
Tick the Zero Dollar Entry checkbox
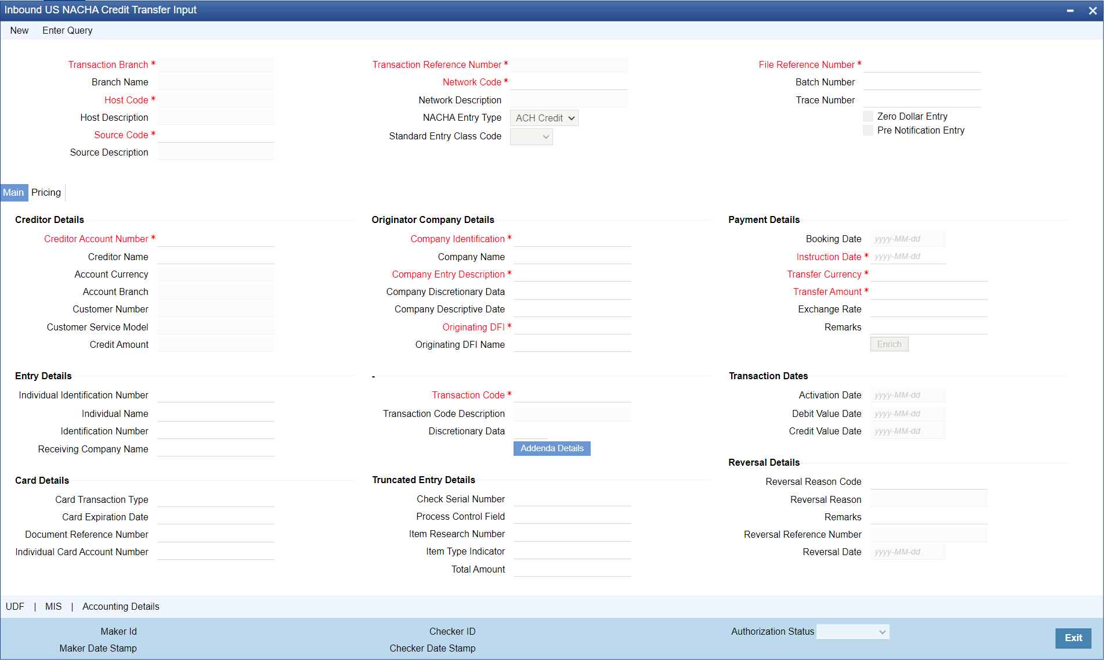click(868, 117)
